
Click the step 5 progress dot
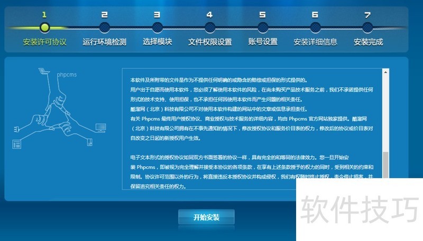(x=263, y=27)
